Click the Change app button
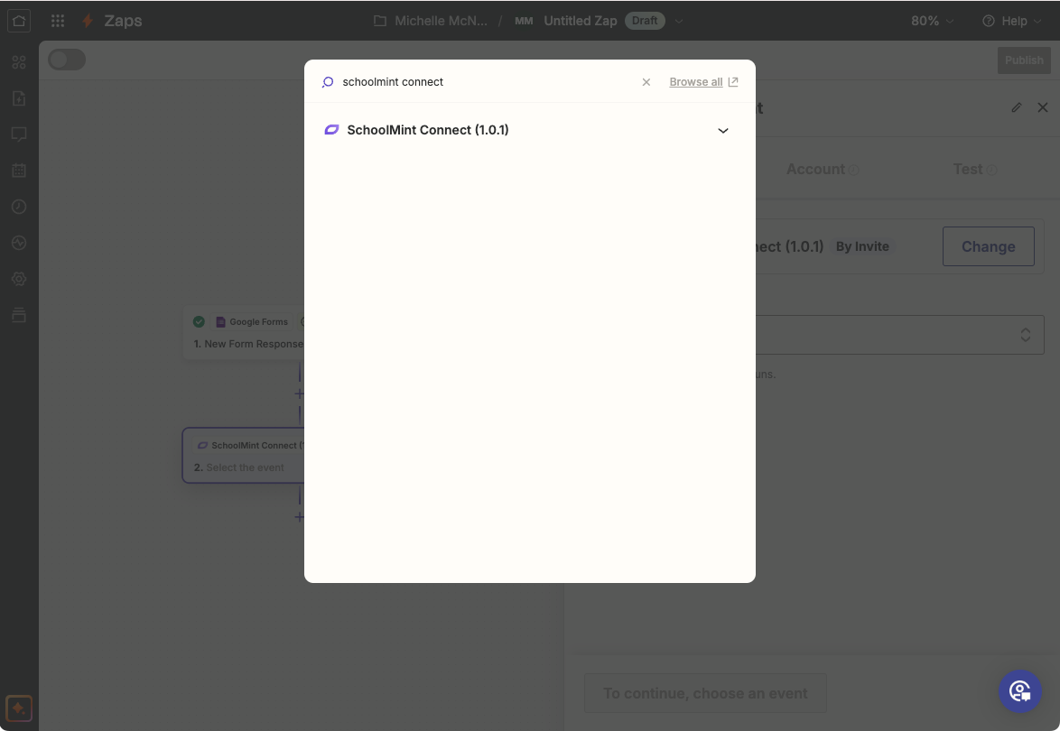The image size is (1060, 731). (x=988, y=246)
